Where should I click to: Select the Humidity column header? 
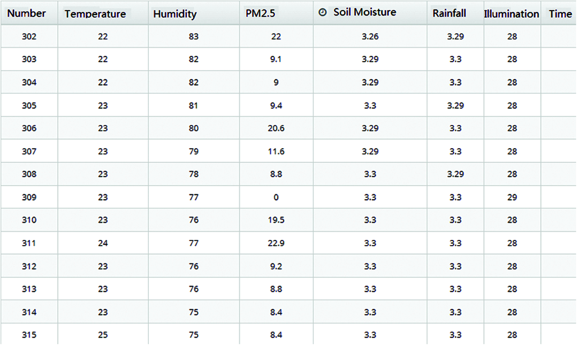[175, 14]
